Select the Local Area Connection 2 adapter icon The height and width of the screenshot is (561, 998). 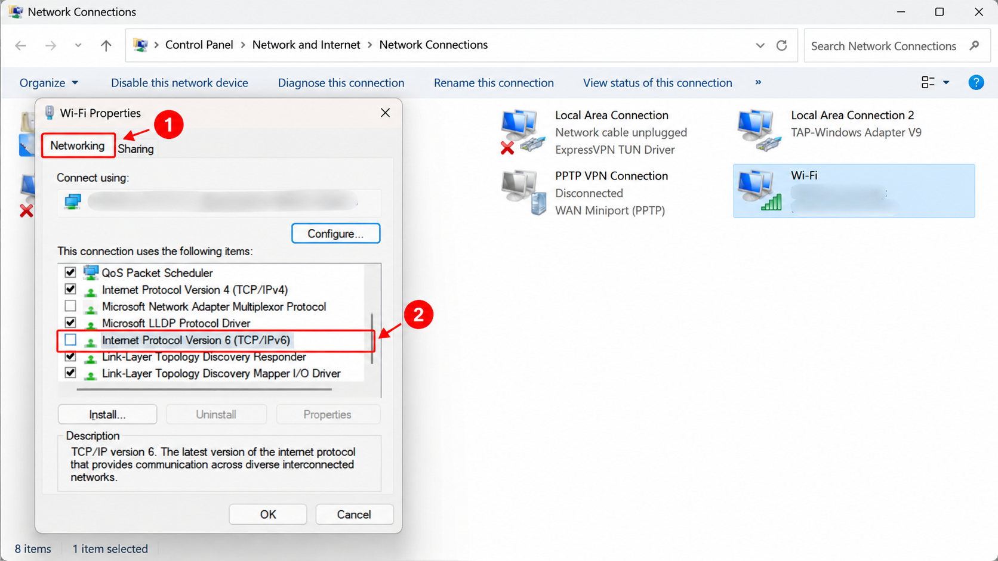[759, 130]
